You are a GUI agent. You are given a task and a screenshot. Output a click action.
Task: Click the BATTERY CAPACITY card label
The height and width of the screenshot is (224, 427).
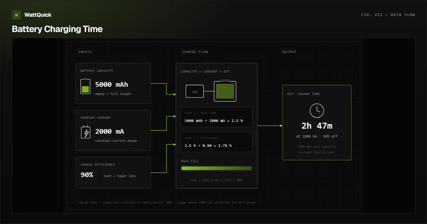pos(97,71)
